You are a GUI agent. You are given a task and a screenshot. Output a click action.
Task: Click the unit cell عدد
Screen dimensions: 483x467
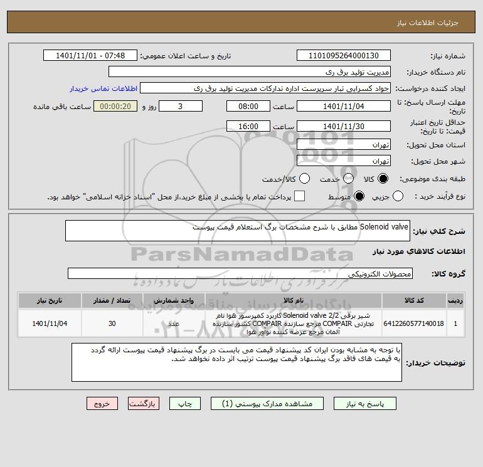[174, 323]
